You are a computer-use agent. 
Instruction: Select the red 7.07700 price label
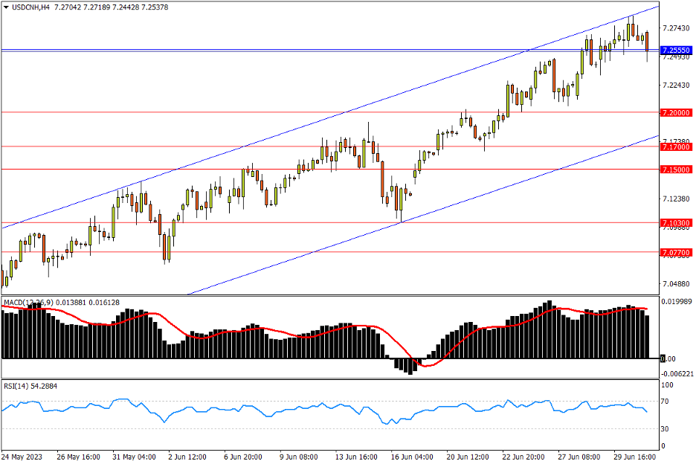[x=676, y=253]
